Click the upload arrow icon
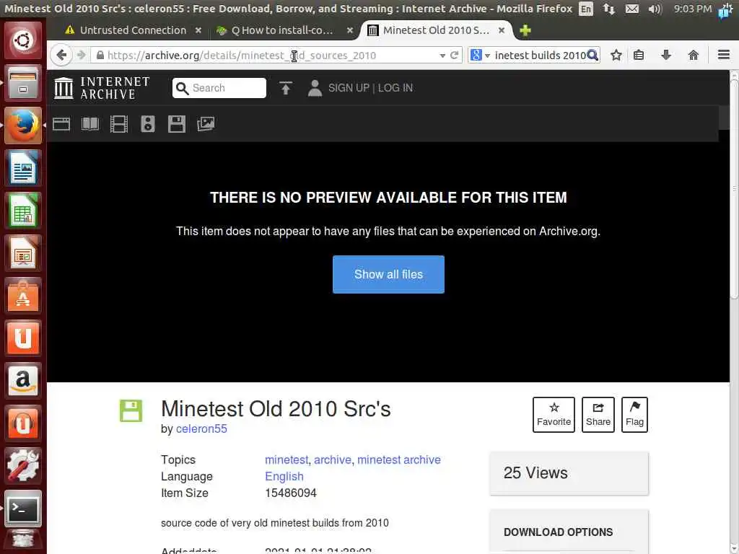The width and height of the screenshot is (739, 554). [286, 88]
